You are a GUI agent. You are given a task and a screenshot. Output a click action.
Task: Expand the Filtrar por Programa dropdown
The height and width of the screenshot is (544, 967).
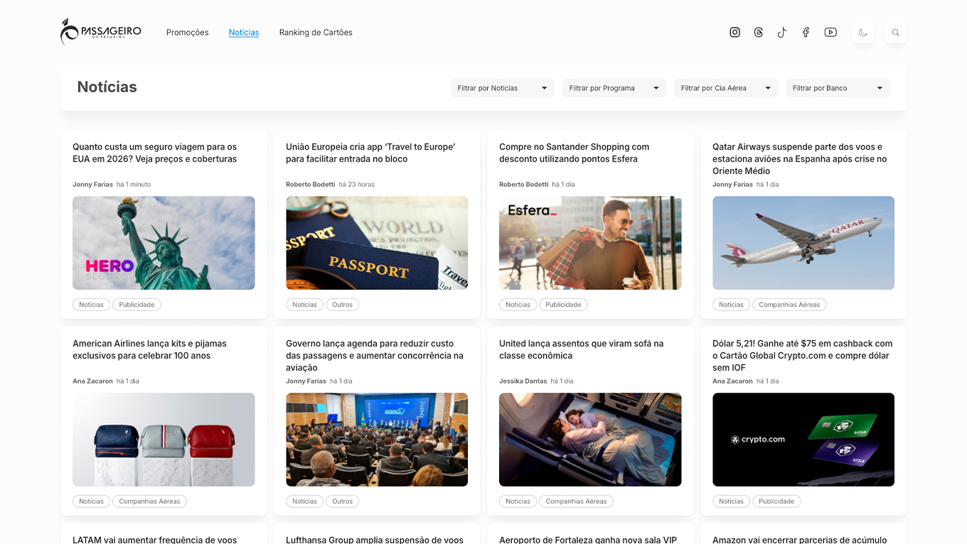click(x=614, y=87)
